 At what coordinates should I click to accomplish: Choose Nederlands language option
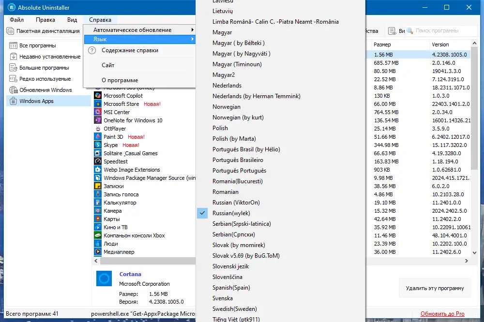tap(227, 86)
